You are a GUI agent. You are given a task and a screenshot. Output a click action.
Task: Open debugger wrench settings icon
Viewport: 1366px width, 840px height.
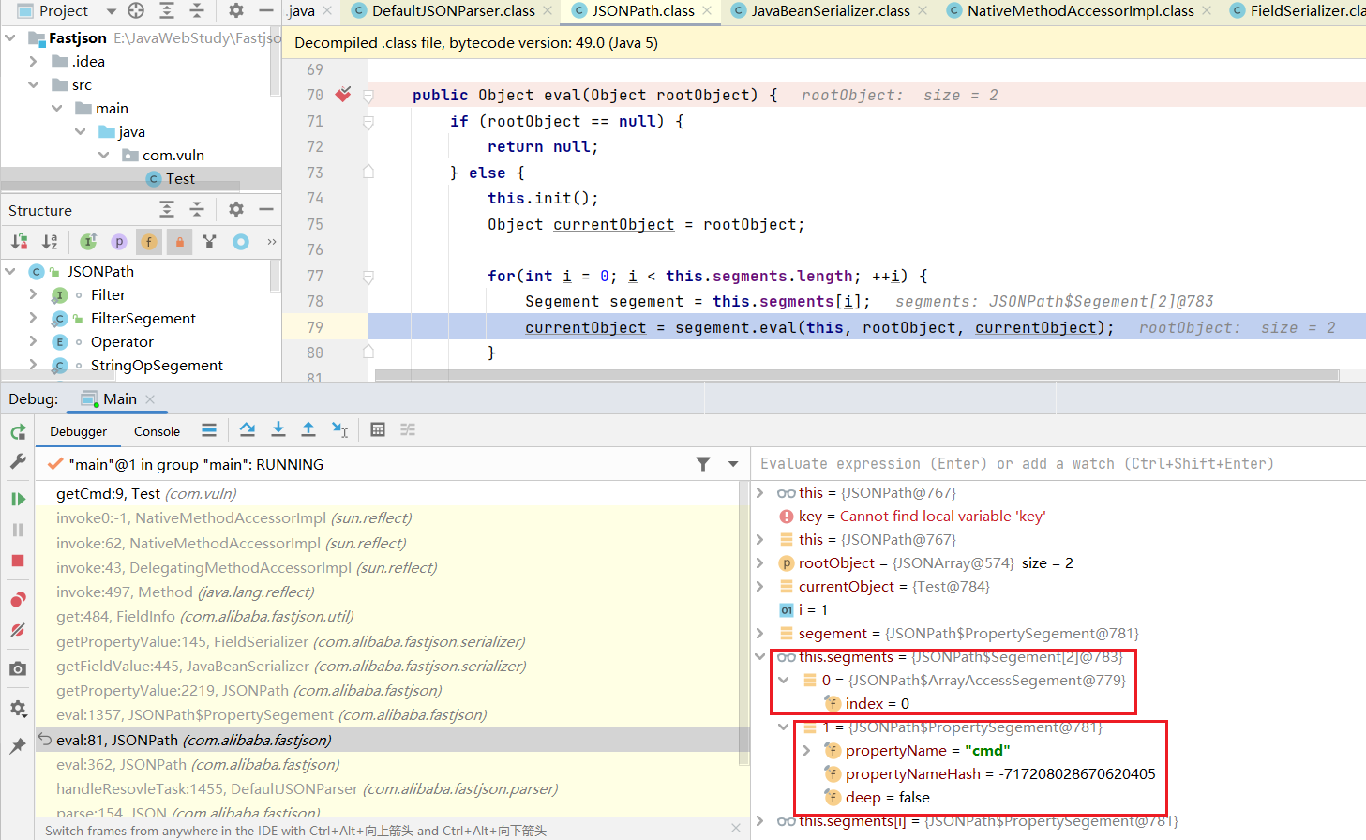click(x=18, y=461)
